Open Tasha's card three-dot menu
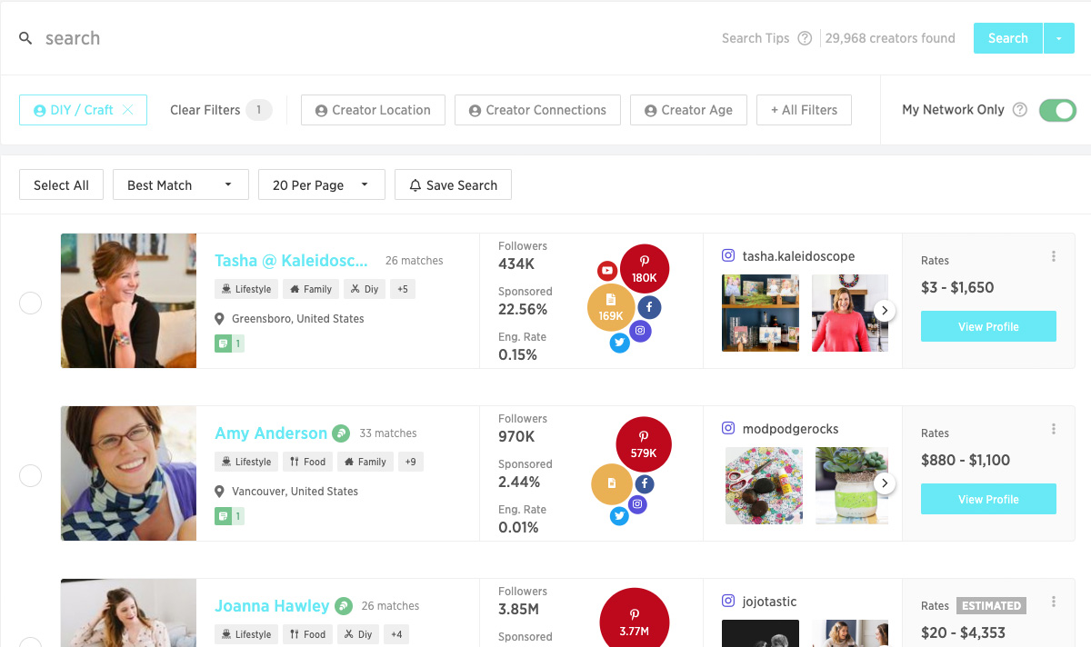This screenshot has height=647, width=1091. (1054, 256)
